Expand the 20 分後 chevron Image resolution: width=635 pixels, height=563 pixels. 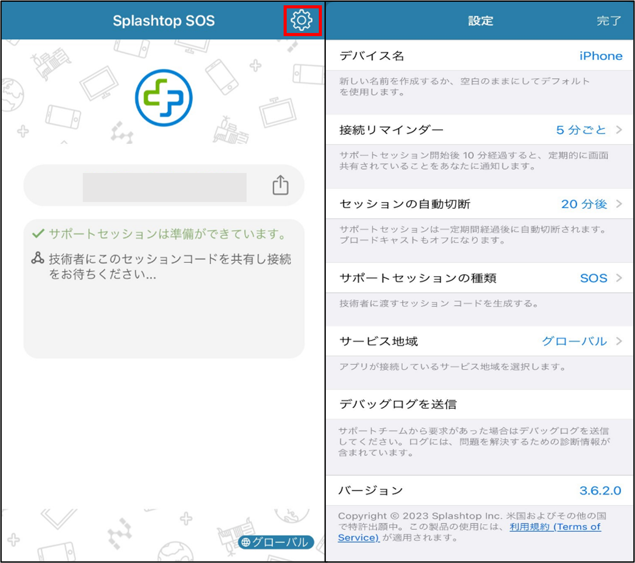tap(619, 204)
